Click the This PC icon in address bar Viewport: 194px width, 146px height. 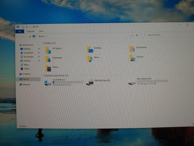click(x=34, y=37)
